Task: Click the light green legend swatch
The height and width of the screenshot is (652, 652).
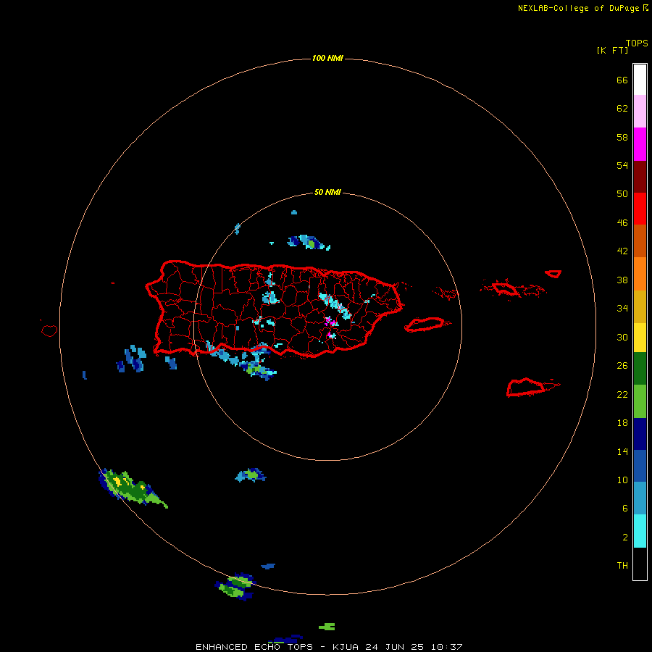Action: coord(640,401)
